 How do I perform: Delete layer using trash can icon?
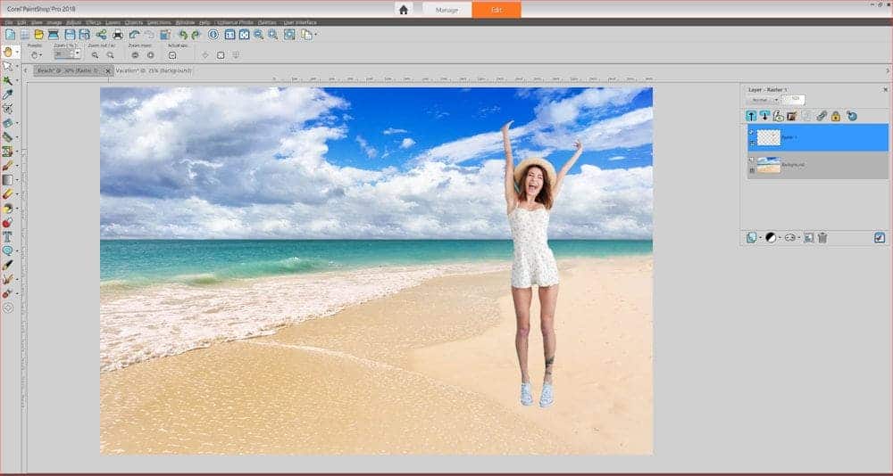[822, 238]
